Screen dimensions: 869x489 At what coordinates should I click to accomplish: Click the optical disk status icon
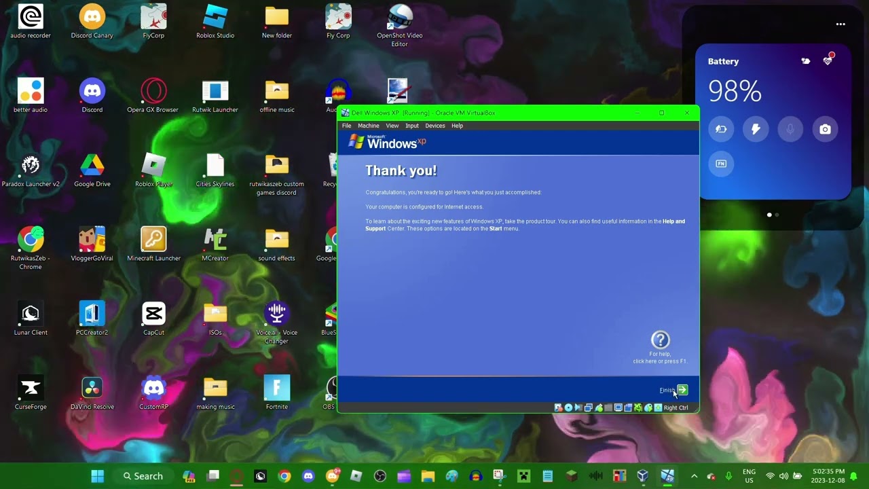click(x=568, y=407)
